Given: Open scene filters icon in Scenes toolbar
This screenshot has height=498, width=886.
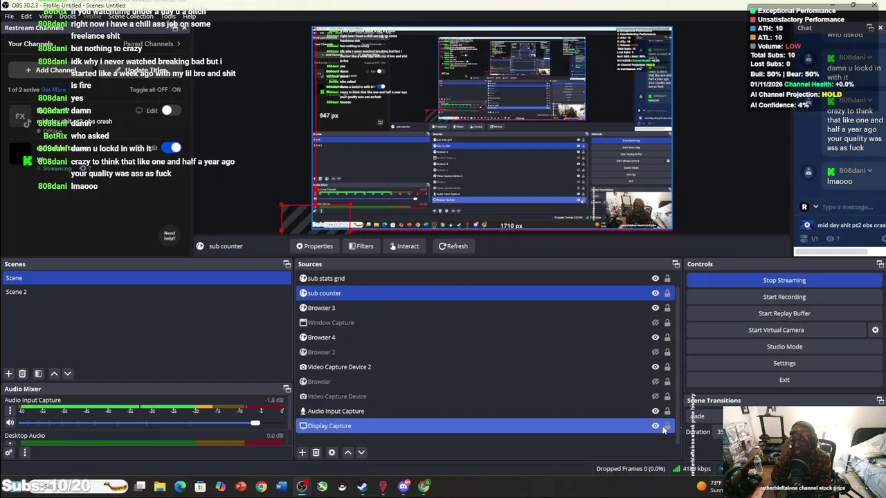Looking at the screenshot, I should click(x=38, y=373).
